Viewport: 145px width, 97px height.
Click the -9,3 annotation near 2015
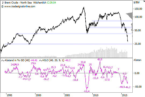[x=124, y=74]
